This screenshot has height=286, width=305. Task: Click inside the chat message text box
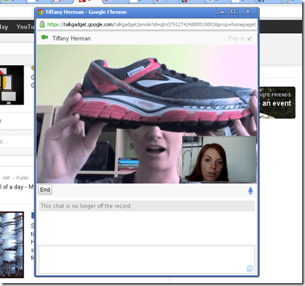[147, 260]
